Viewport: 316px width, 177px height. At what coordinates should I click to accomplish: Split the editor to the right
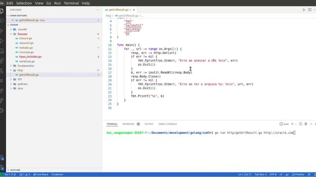[x=310, y=10]
